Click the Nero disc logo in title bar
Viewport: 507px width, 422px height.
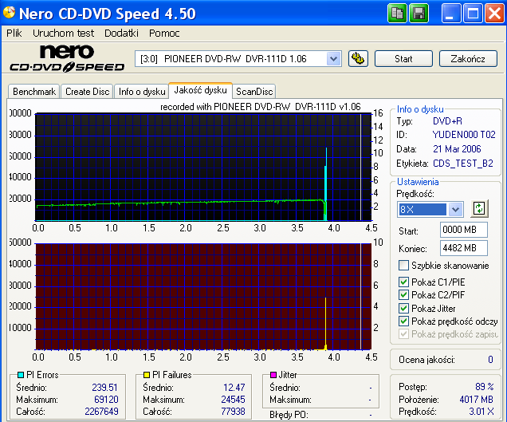click(x=9, y=12)
